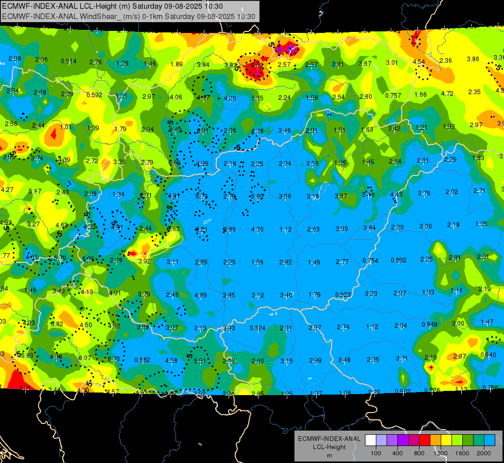Click the pure yellow legend swatch
The image size is (504, 463).
[x=446, y=440]
